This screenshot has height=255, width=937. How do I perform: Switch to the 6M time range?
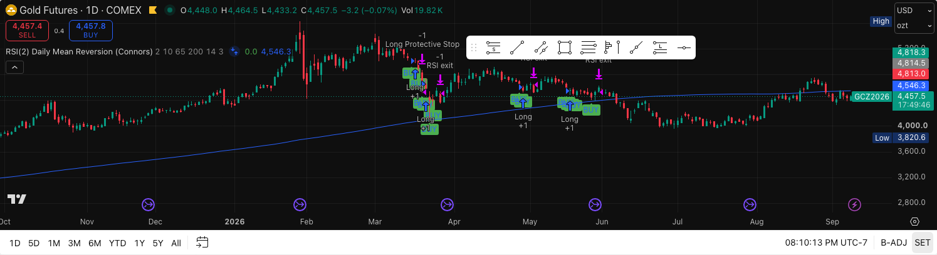point(95,242)
